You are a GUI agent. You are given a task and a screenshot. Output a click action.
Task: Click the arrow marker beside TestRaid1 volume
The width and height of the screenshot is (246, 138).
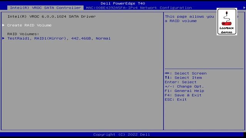click(x=3, y=38)
